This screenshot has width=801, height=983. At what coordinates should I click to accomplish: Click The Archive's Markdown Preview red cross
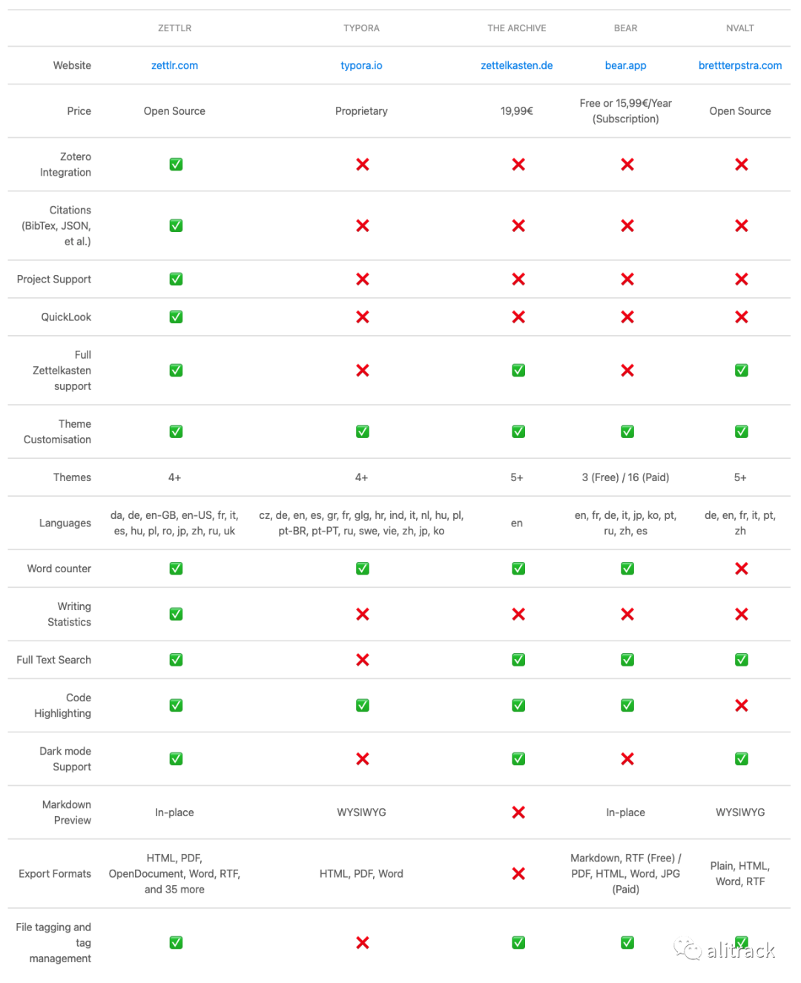pyautogui.click(x=518, y=812)
